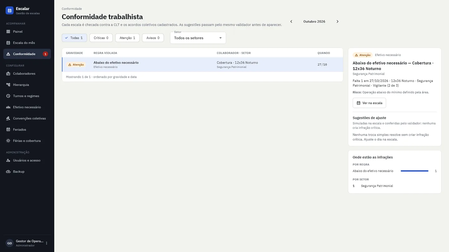Navigate to Férias e cobertura
The image size is (449, 252).
pos(27,141)
